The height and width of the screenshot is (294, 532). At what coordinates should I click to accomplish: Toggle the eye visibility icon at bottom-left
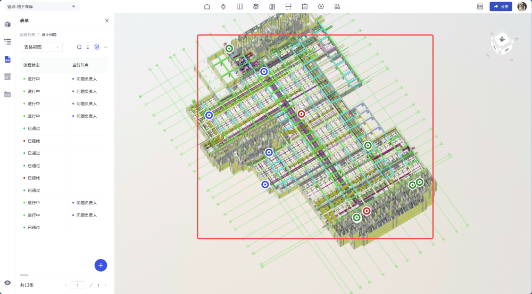7,282
